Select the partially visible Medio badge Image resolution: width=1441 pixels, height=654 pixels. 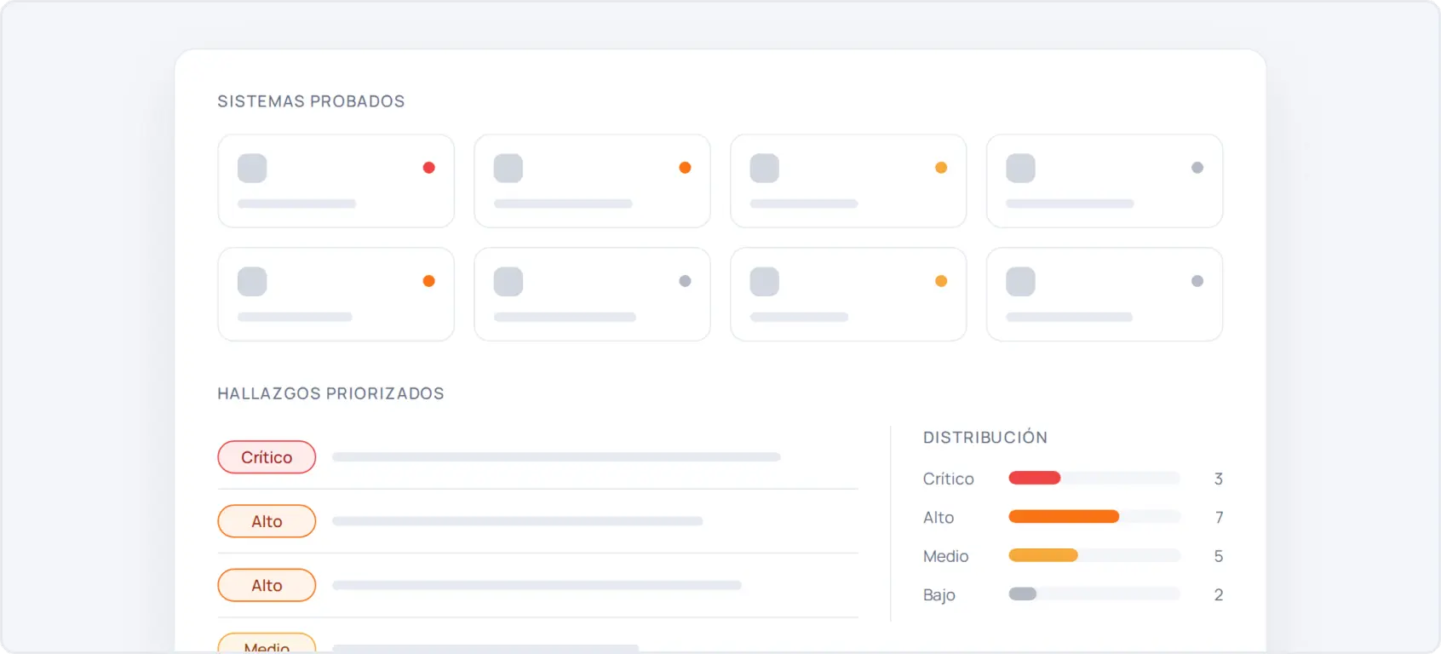[x=267, y=644]
